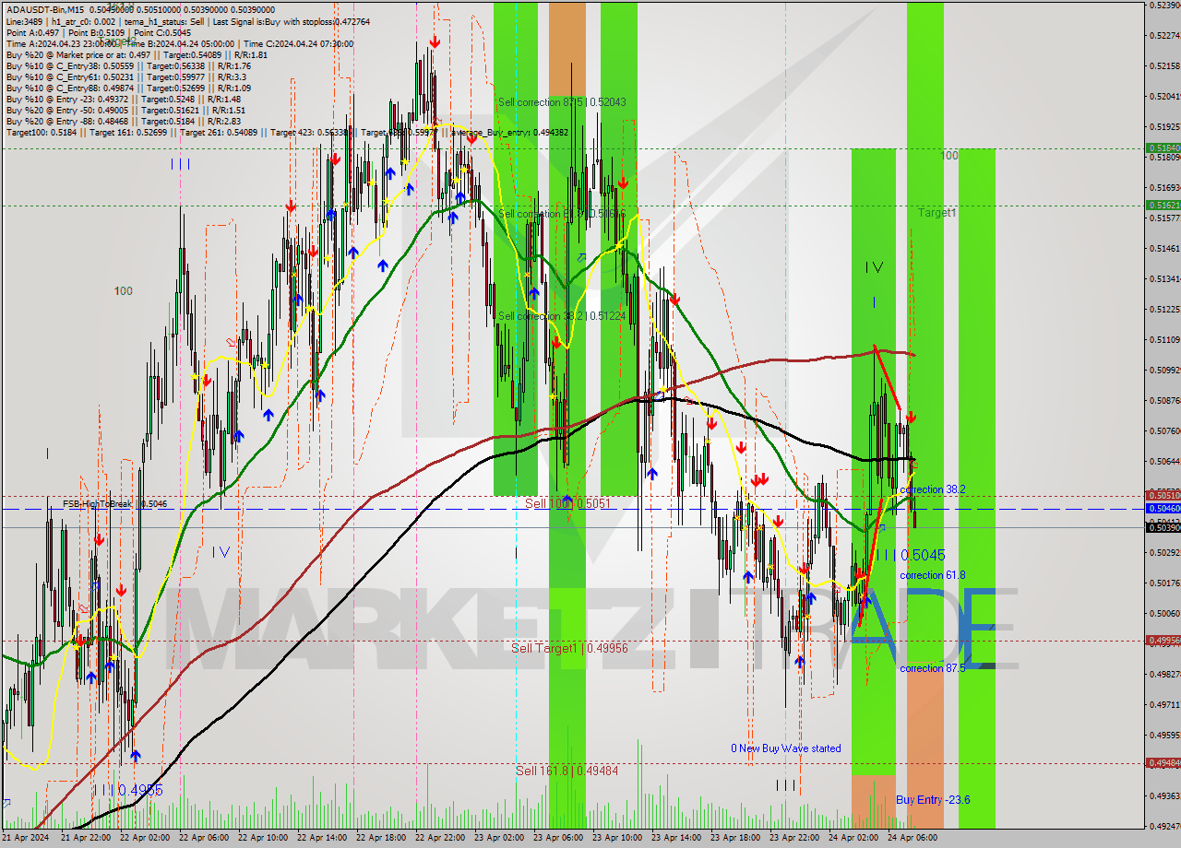Select the blue 'correction 87.5' label
This screenshot has width=1181, height=848.
pos(932,668)
